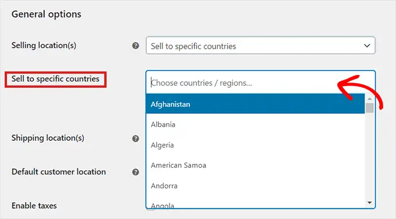Image resolution: width=396 pixels, height=219 pixels.
Task: Click help icon beside Selling location(s)
Action: 136,46
